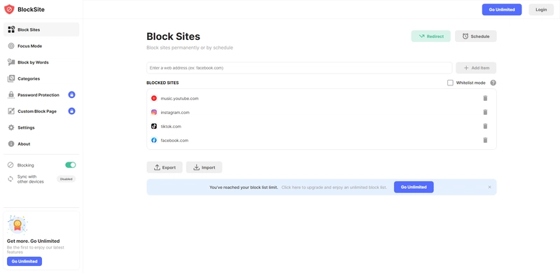The image size is (560, 273).
Task: Remove instagram.com using its trash icon
Action: pos(485,112)
